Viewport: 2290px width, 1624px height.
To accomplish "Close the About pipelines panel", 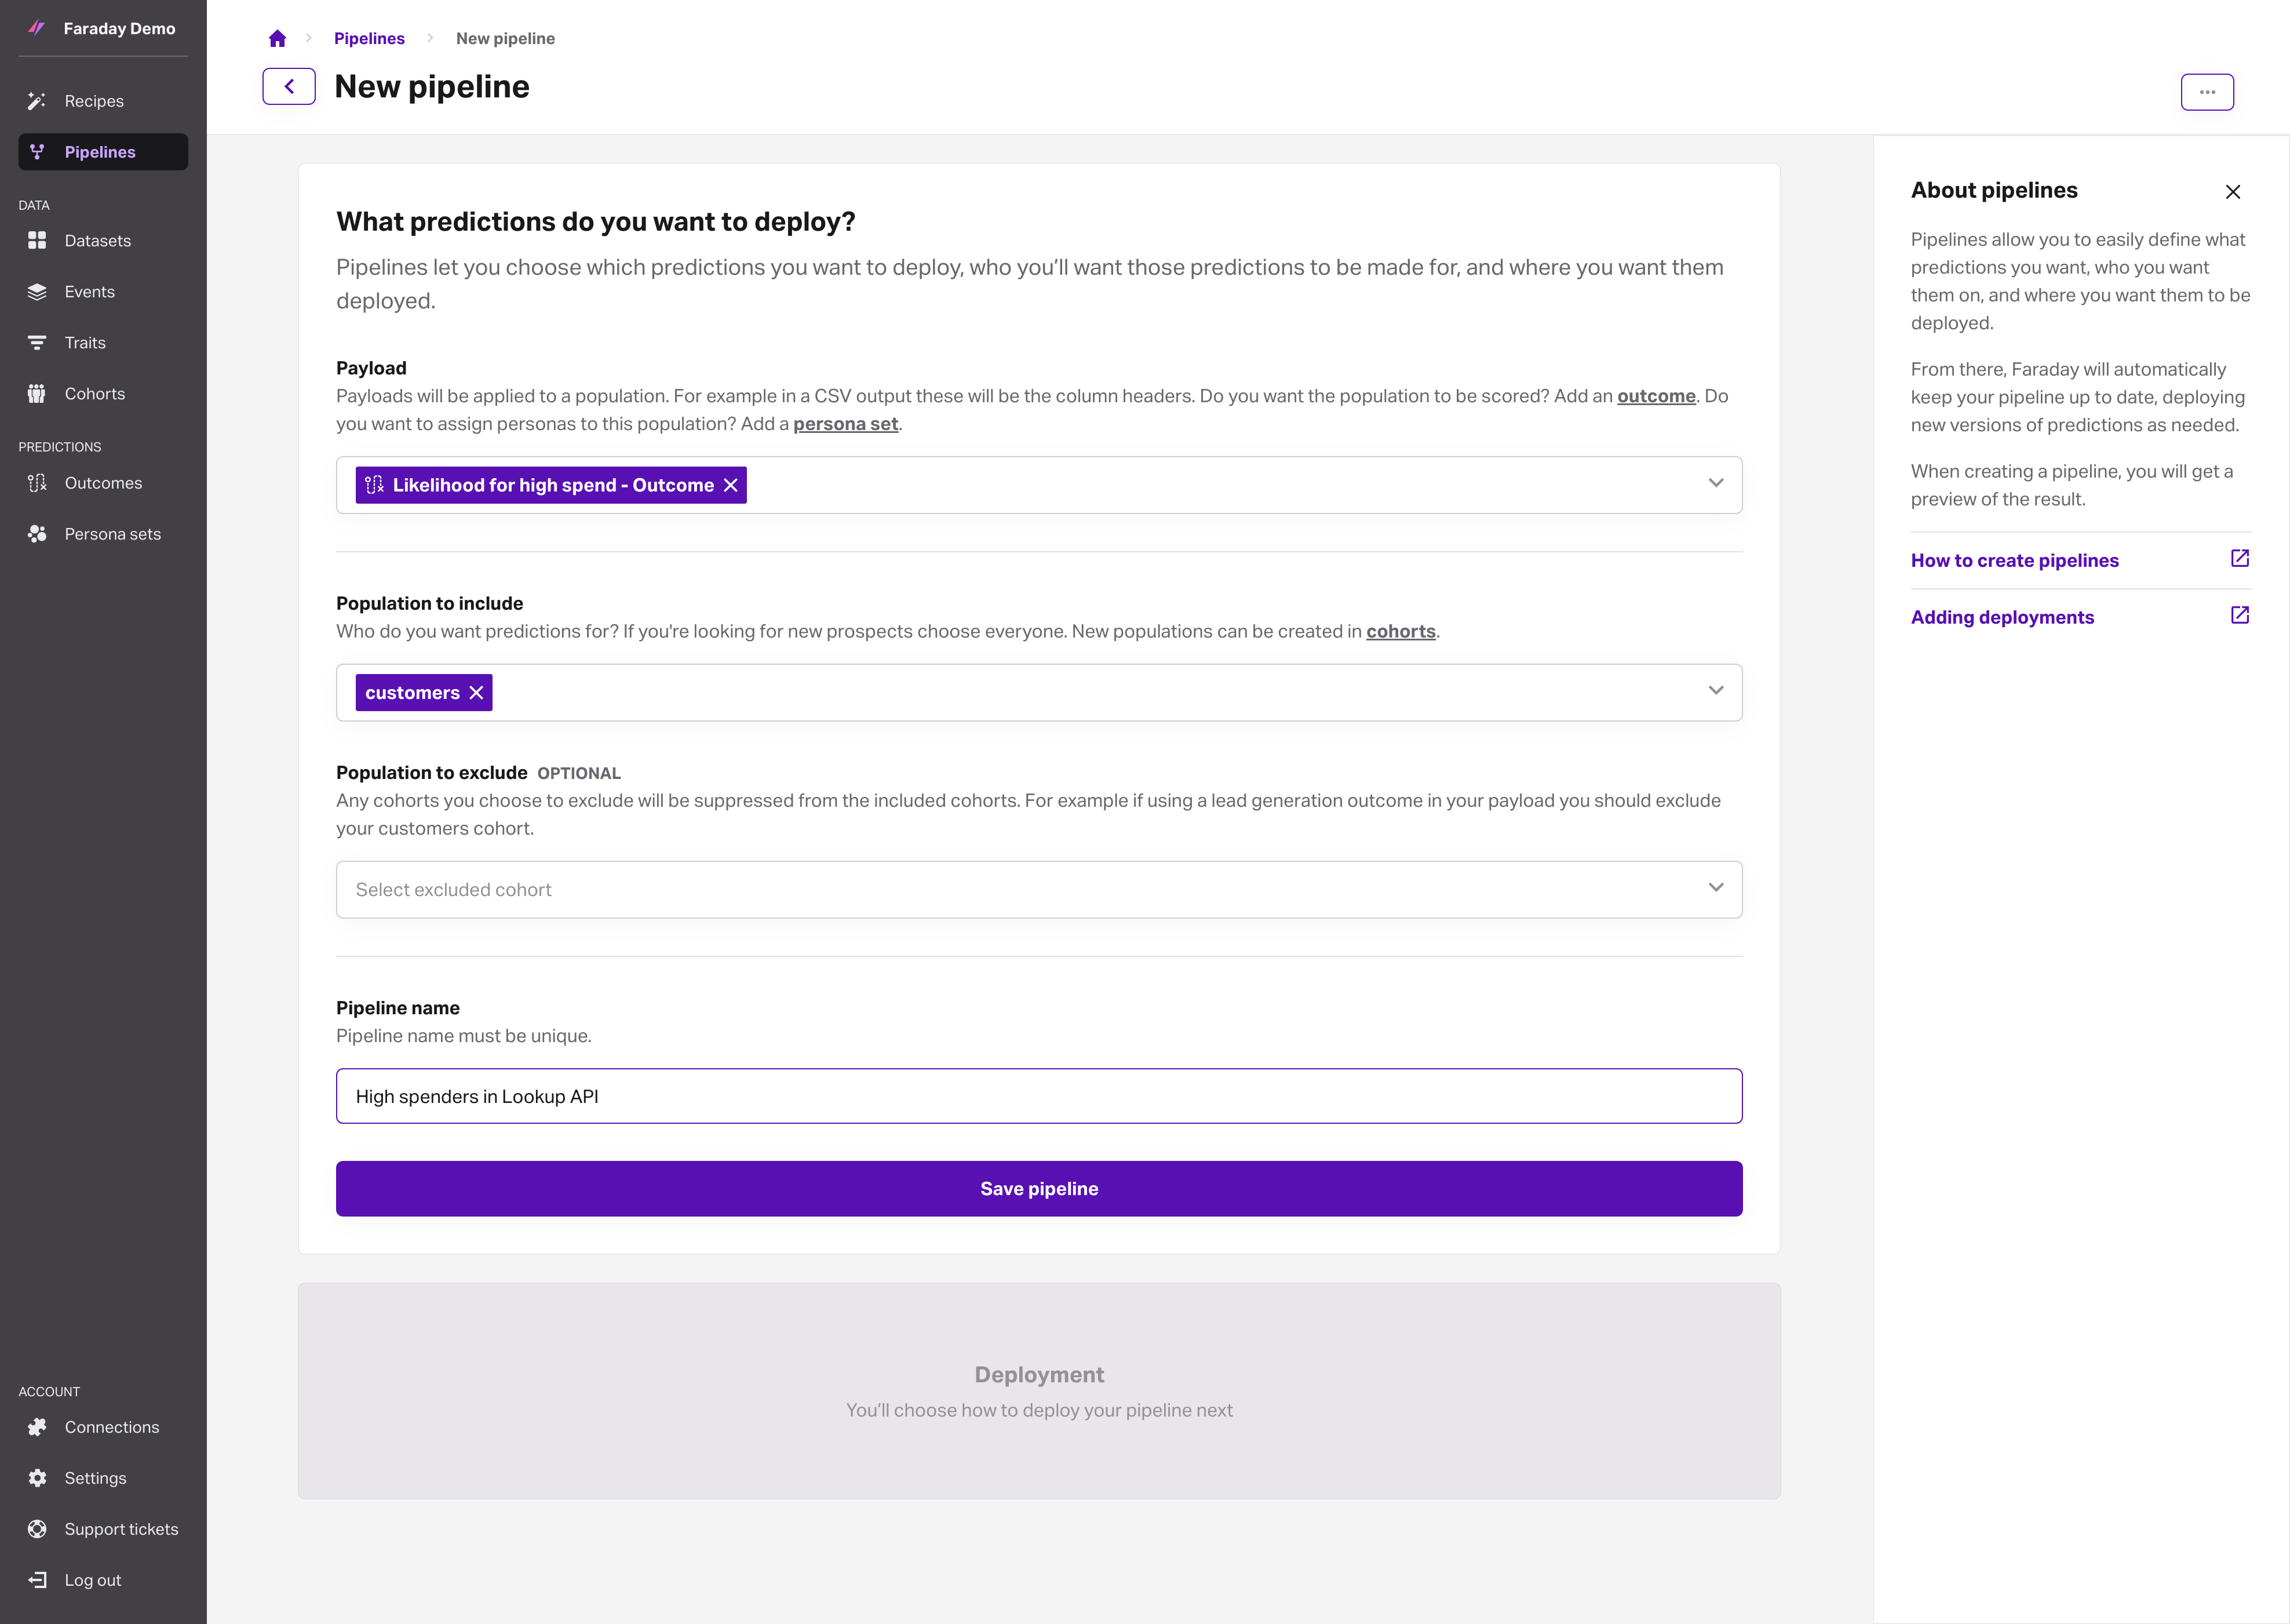I will click(x=2232, y=192).
